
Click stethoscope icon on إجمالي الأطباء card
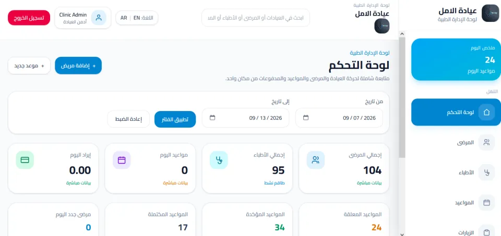(x=219, y=160)
